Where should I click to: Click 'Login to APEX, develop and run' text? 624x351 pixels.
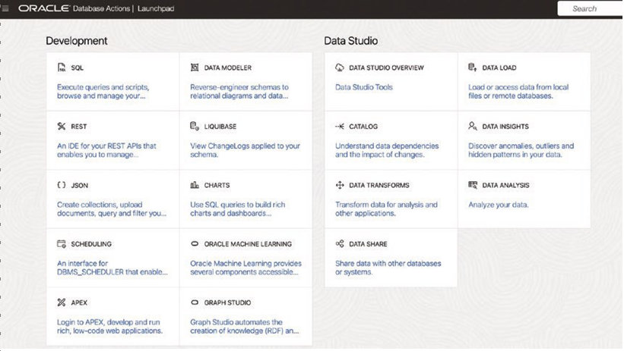pyautogui.click(x=109, y=327)
